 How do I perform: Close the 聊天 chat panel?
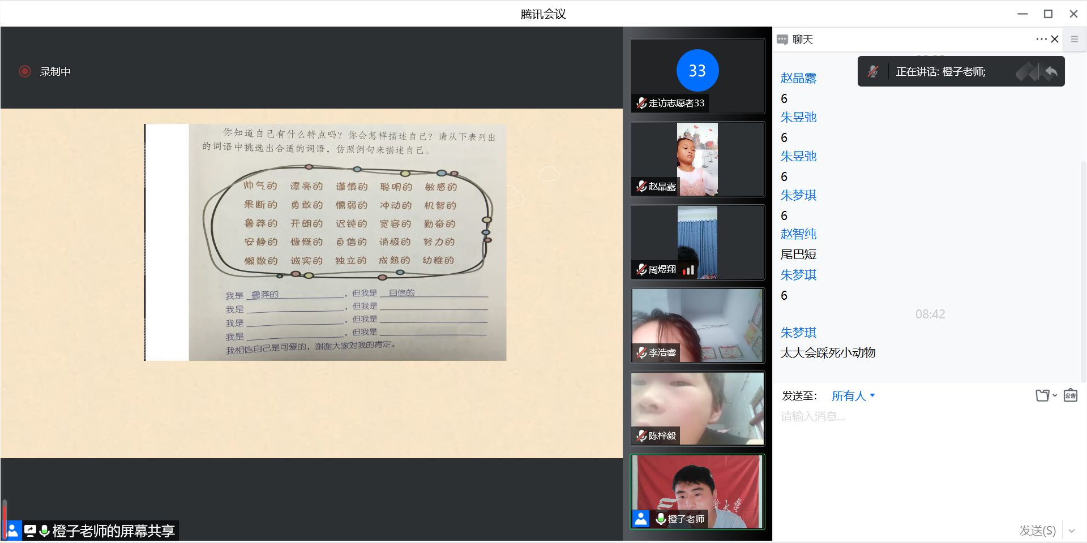click(x=1055, y=39)
